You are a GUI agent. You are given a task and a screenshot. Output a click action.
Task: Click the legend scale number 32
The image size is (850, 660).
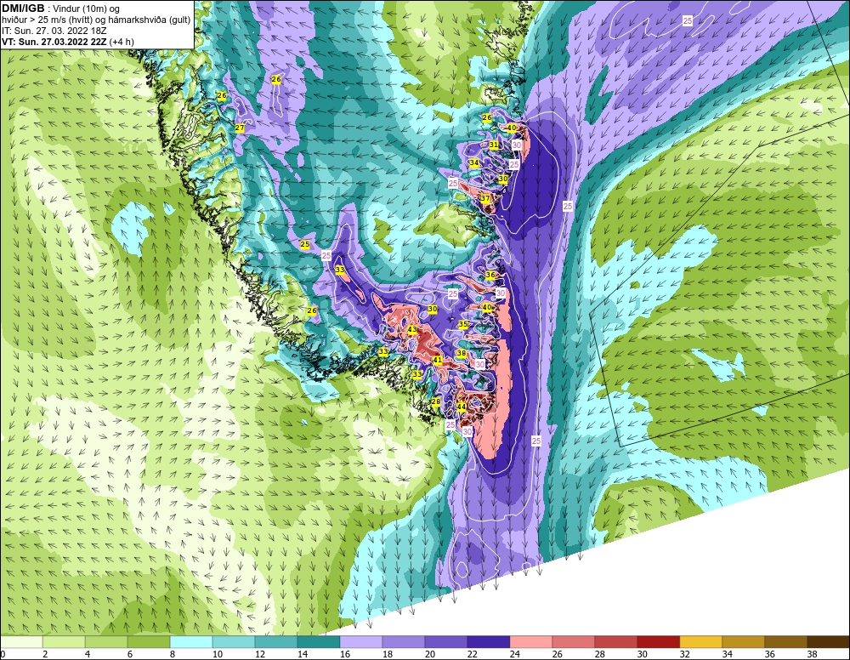(684, 654)
